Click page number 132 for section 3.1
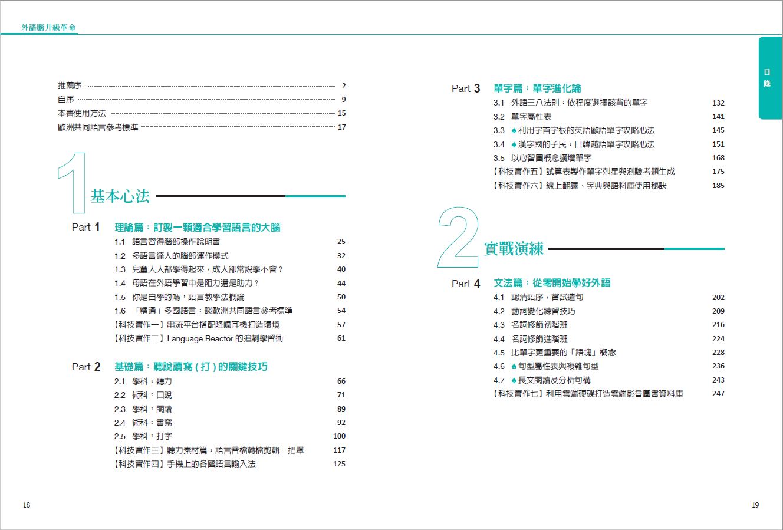783x530 pixels. (x=719, y=102)
